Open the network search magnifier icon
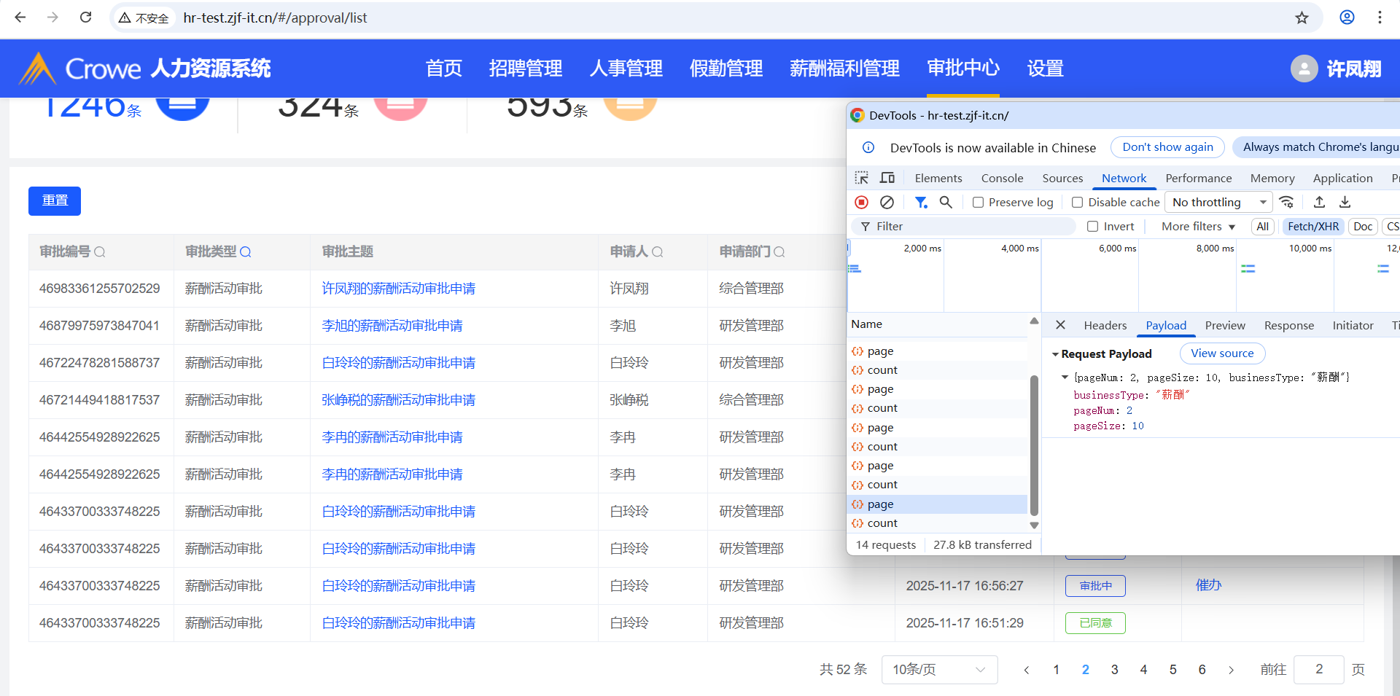Image resolution: width=1400 pixels, height=696 pixels. (x=946, y=202)
